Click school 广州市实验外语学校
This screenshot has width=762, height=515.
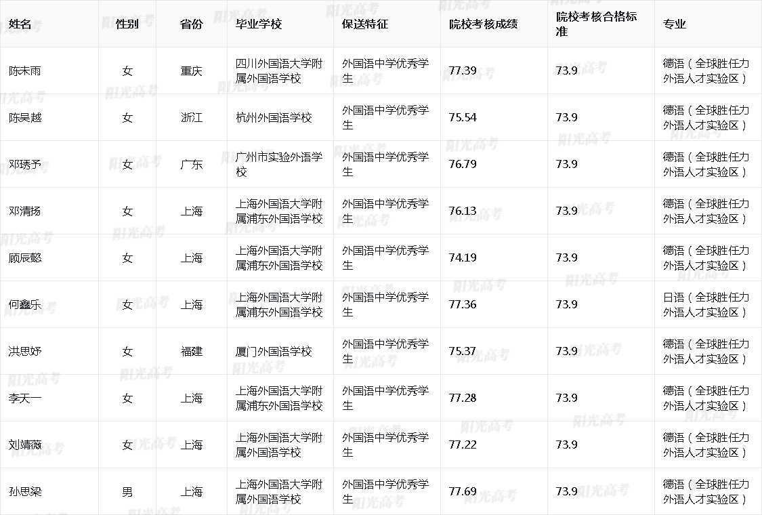(x=279, y=165)
